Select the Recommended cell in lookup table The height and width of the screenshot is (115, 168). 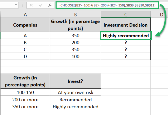75,100
